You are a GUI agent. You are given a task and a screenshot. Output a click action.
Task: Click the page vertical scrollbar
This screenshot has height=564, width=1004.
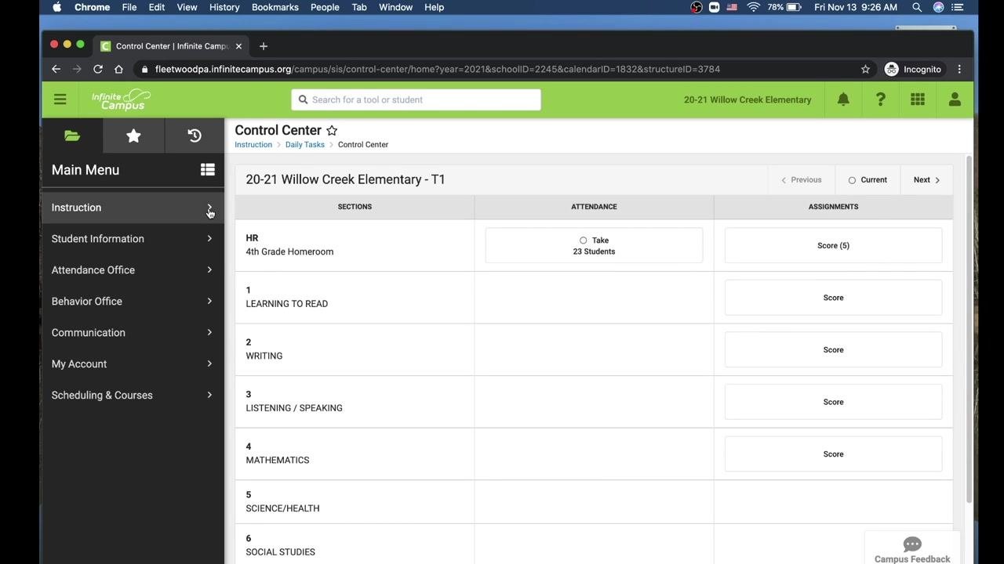pyautogui.click(x=969, y=329)
